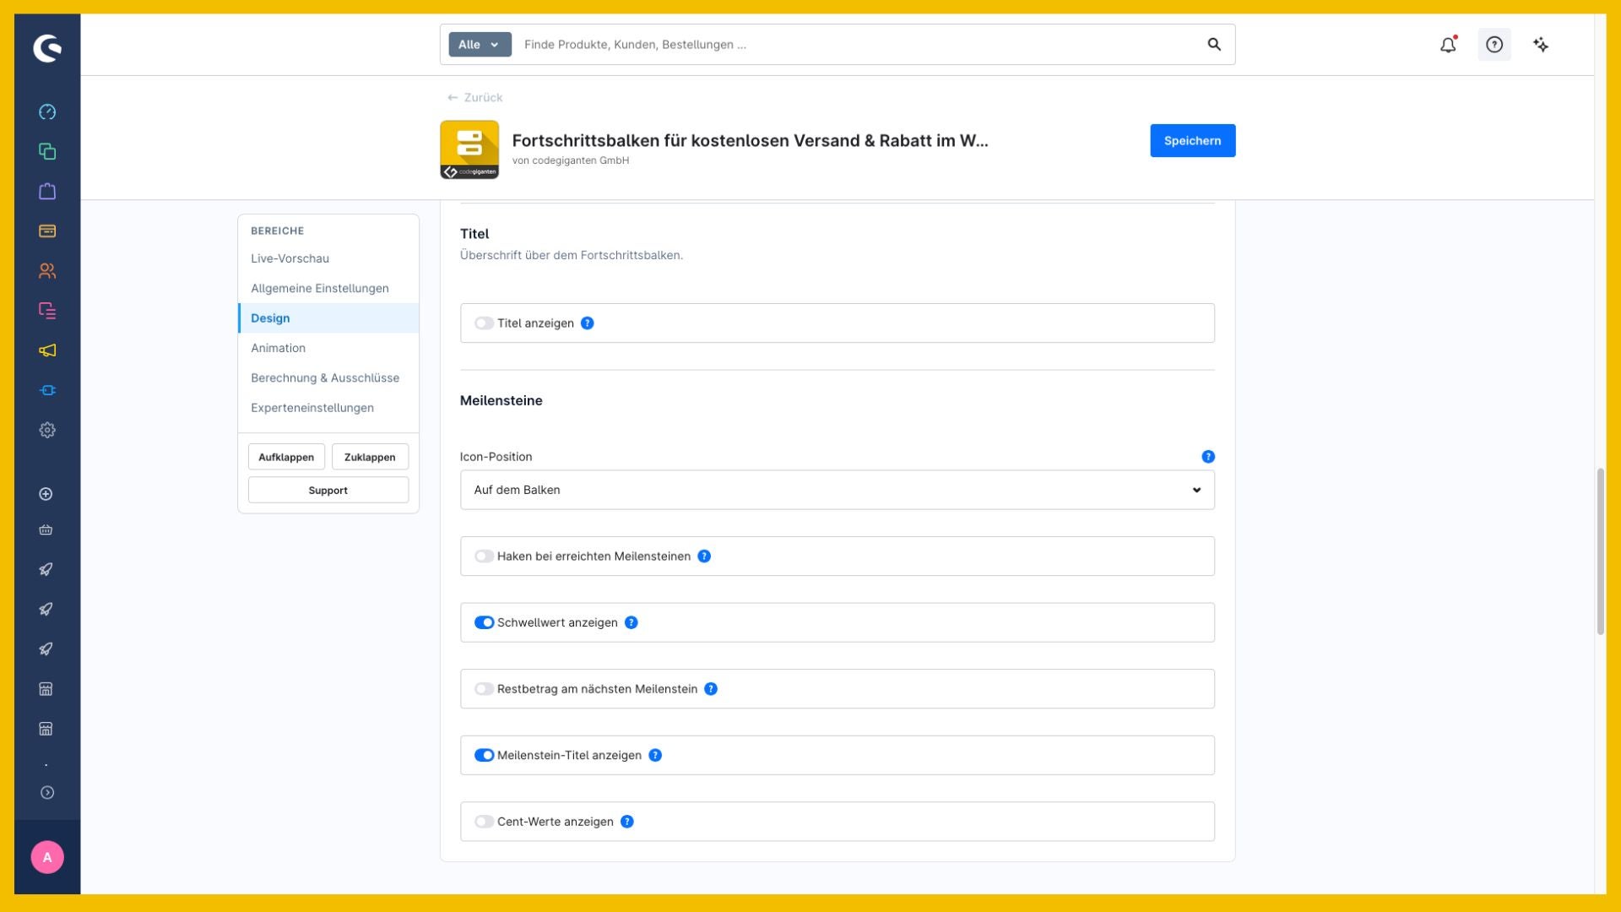Enable the Titel anzeigen toggle

tap(484, 323)
